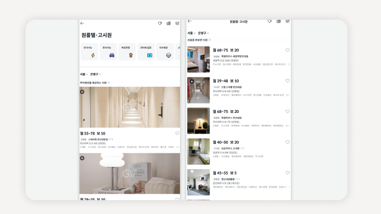The width and height of the screenshot is (381, 214).
Task: Open green room thumbnail of 40~50 listing
Action: 199,151
